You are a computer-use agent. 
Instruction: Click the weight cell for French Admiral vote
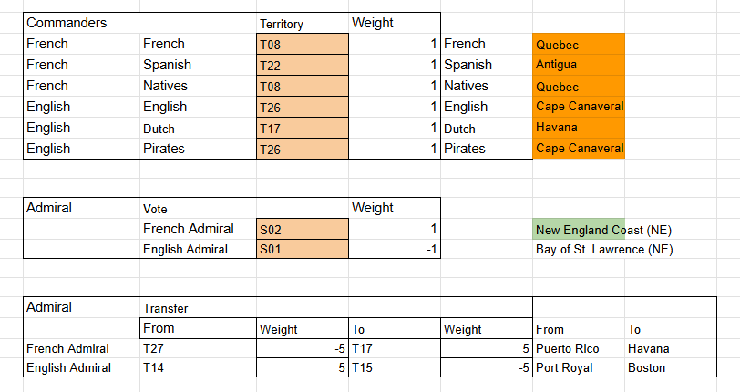click(395, 229)
